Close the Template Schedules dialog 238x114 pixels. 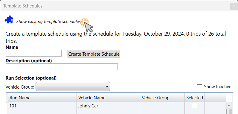(x=234, y=7)
